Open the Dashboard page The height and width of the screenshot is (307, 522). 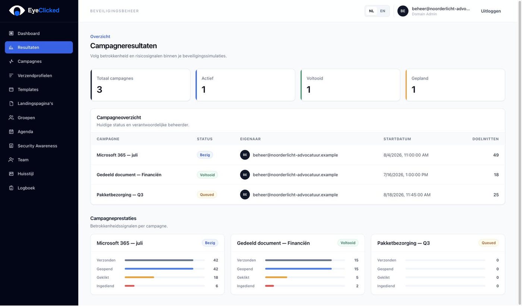(39, 33)
